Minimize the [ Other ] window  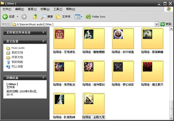tap(159, 3)
